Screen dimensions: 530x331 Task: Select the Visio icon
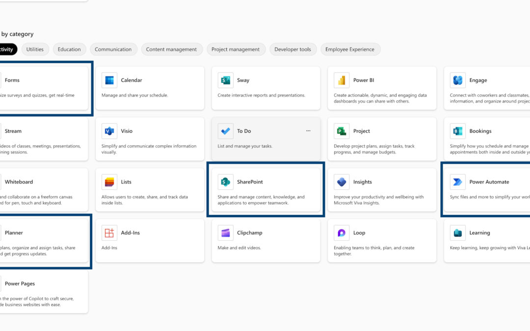point(109,131)
